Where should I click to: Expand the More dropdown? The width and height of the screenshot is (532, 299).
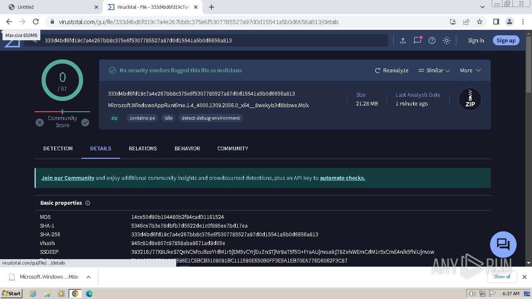(470, 70)
